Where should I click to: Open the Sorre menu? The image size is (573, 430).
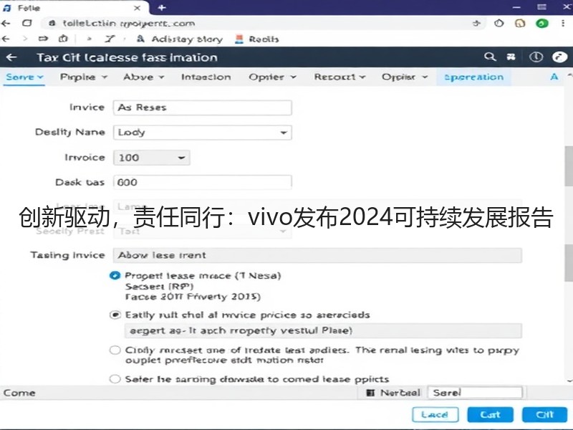[24, 77]
